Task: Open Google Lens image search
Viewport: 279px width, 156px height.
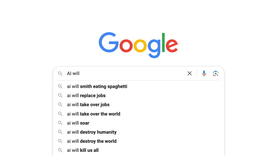Action: coord(216,74)
